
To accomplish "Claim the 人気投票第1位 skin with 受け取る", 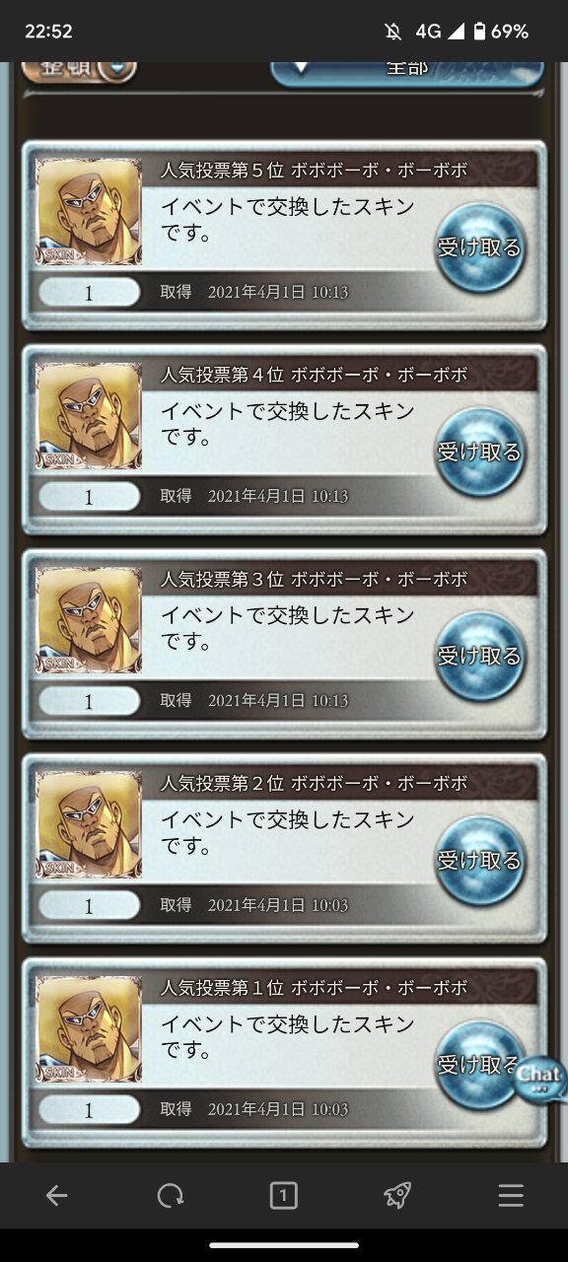I will [480, 1065].
